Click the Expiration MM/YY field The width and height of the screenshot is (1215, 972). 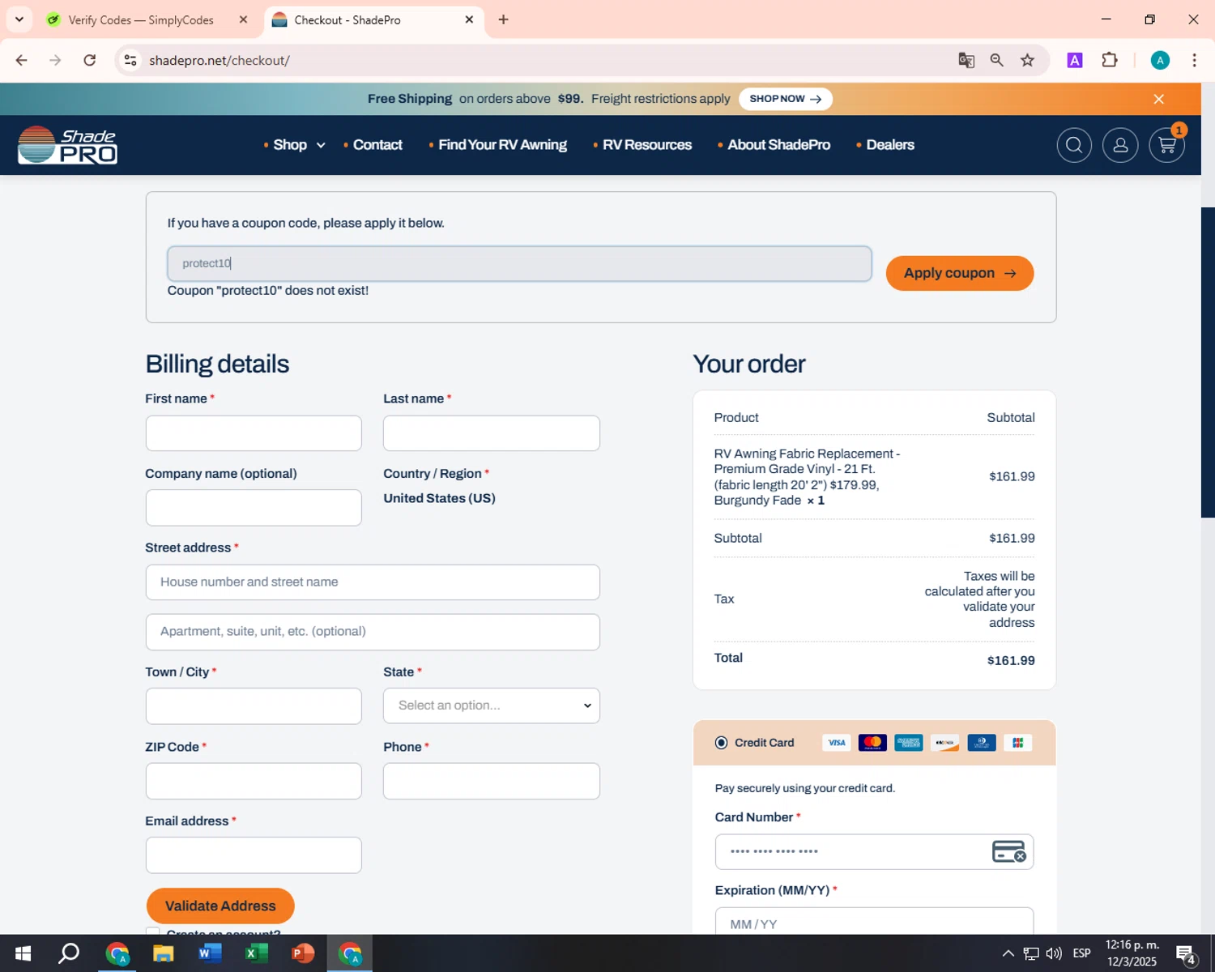(x=874, y=922)
